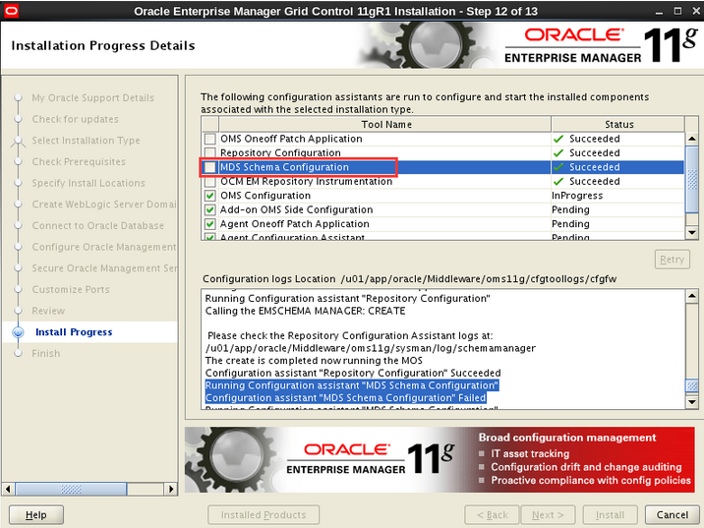Click the Status column header
The width and height of the screenshot is (704, 528).
coord(618,124)
